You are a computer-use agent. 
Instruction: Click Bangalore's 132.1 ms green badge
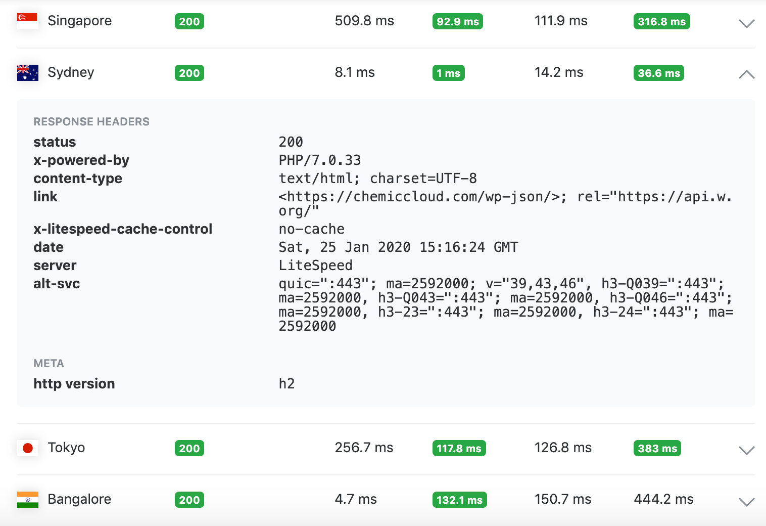point(459,500)
